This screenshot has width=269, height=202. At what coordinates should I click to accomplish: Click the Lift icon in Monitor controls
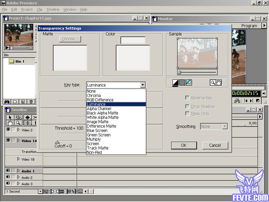(237, 101)
